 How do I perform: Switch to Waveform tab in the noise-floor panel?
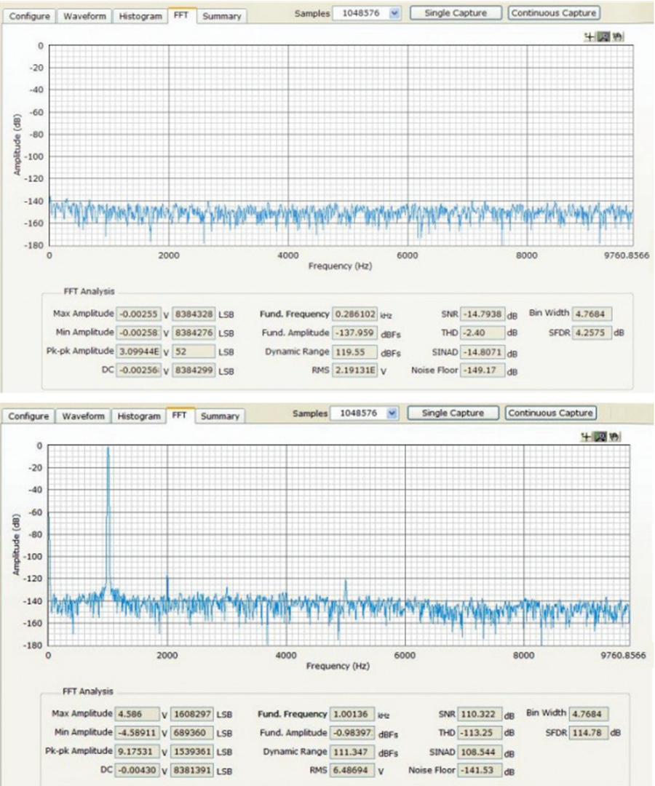[x=84, y=16]
